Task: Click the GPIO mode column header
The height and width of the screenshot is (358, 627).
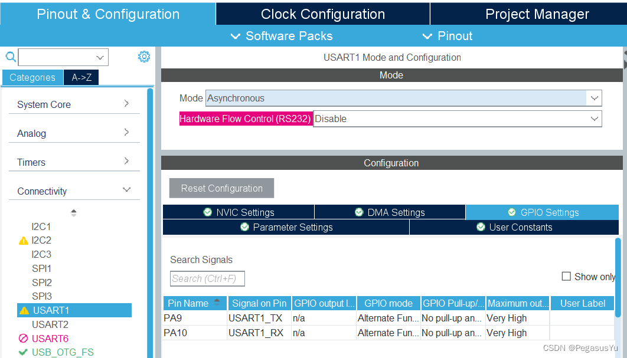Action: [x=388, y=303]
